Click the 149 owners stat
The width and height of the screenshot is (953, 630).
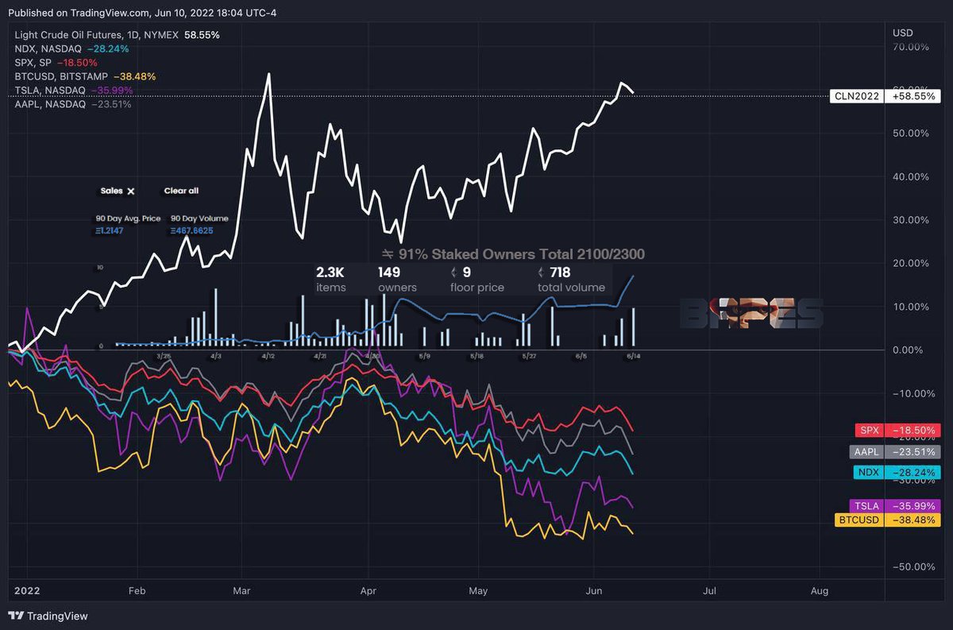click(x=397, y=280)
